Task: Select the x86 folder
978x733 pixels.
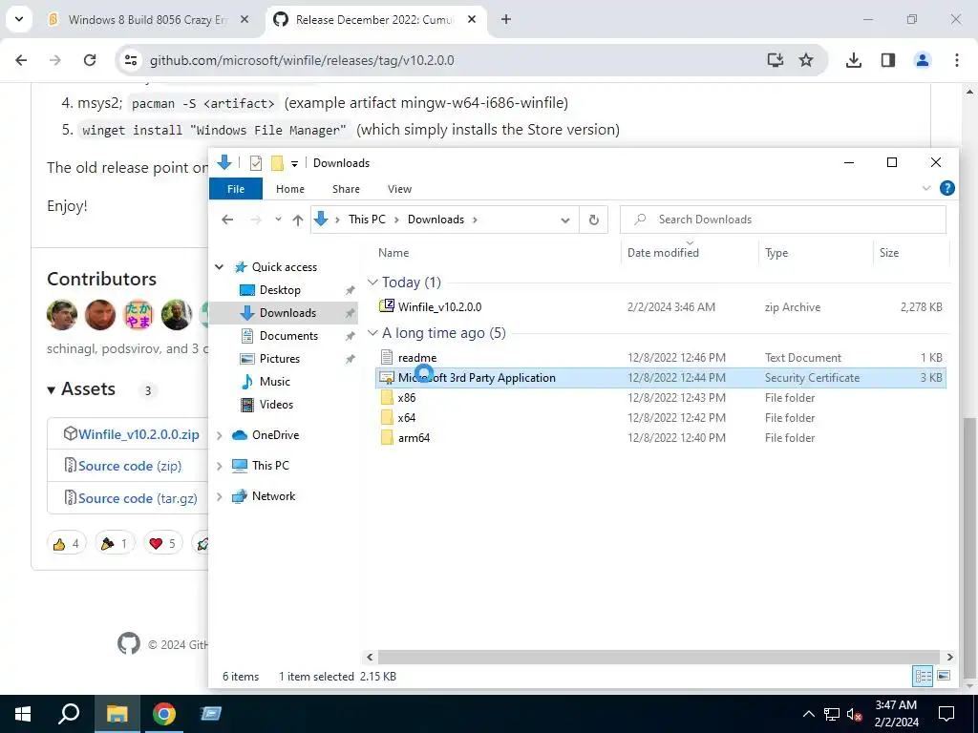Action: click(661, 398)
